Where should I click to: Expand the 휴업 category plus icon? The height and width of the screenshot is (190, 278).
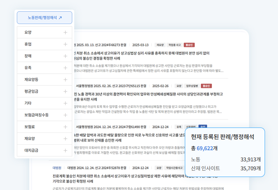point(65,44)
